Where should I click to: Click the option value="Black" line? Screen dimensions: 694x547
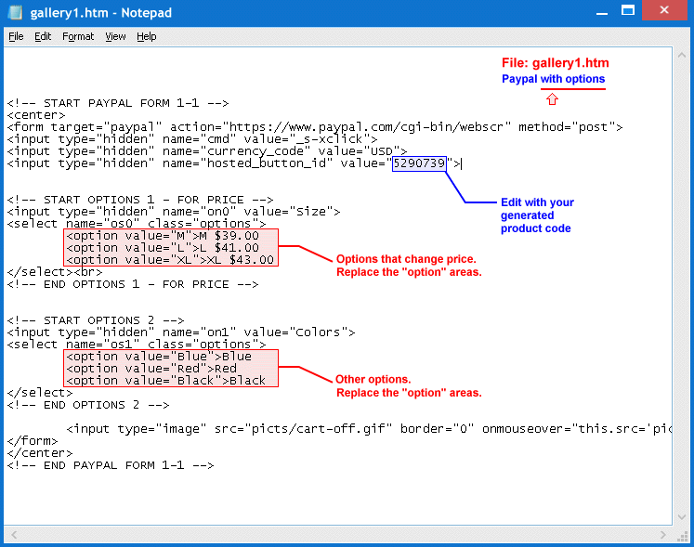[x=166, y=381]
